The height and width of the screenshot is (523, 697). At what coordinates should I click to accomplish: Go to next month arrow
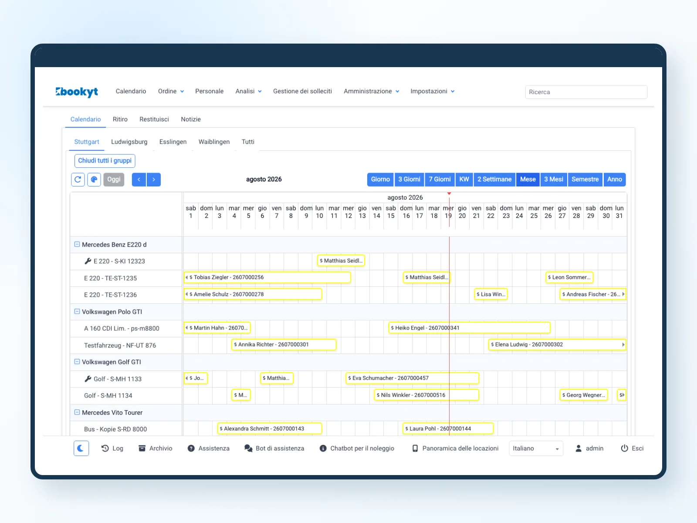(x=154, y=180)
